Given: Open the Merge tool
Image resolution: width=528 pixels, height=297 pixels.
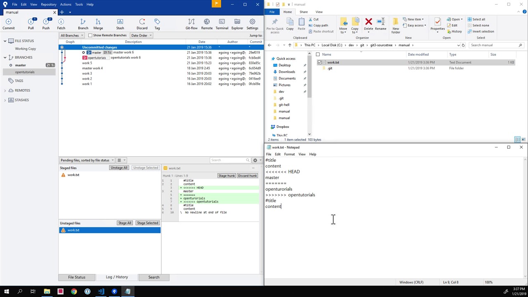Looking at the screenshot, I should pos(98,24).
